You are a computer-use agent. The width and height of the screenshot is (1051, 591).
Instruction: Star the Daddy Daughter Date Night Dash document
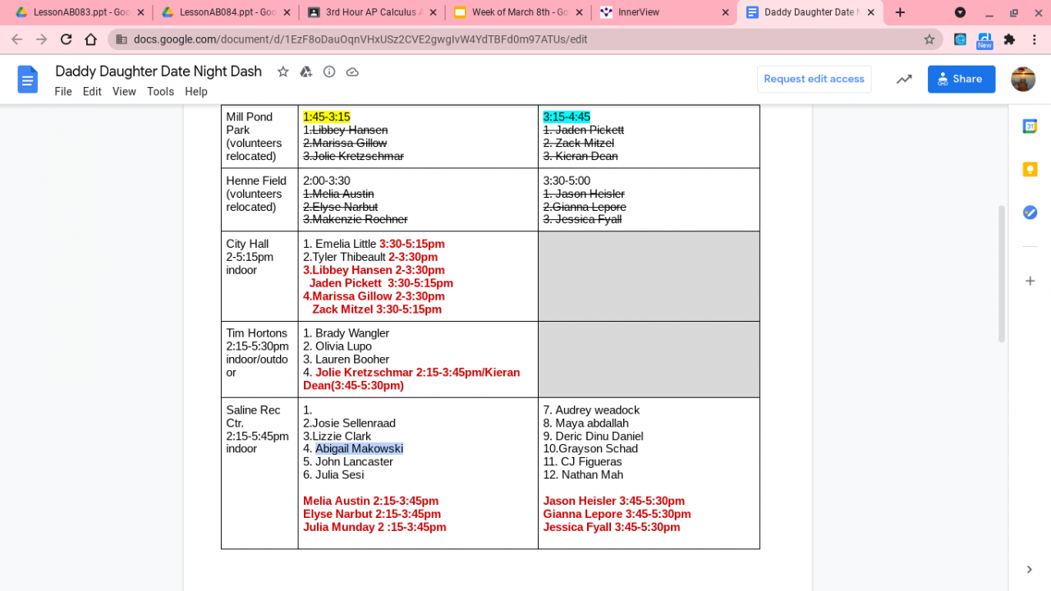[x=283, y=71]
